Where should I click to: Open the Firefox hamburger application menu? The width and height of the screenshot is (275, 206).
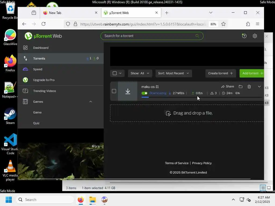pyautogui.click(x=258, y=24)
